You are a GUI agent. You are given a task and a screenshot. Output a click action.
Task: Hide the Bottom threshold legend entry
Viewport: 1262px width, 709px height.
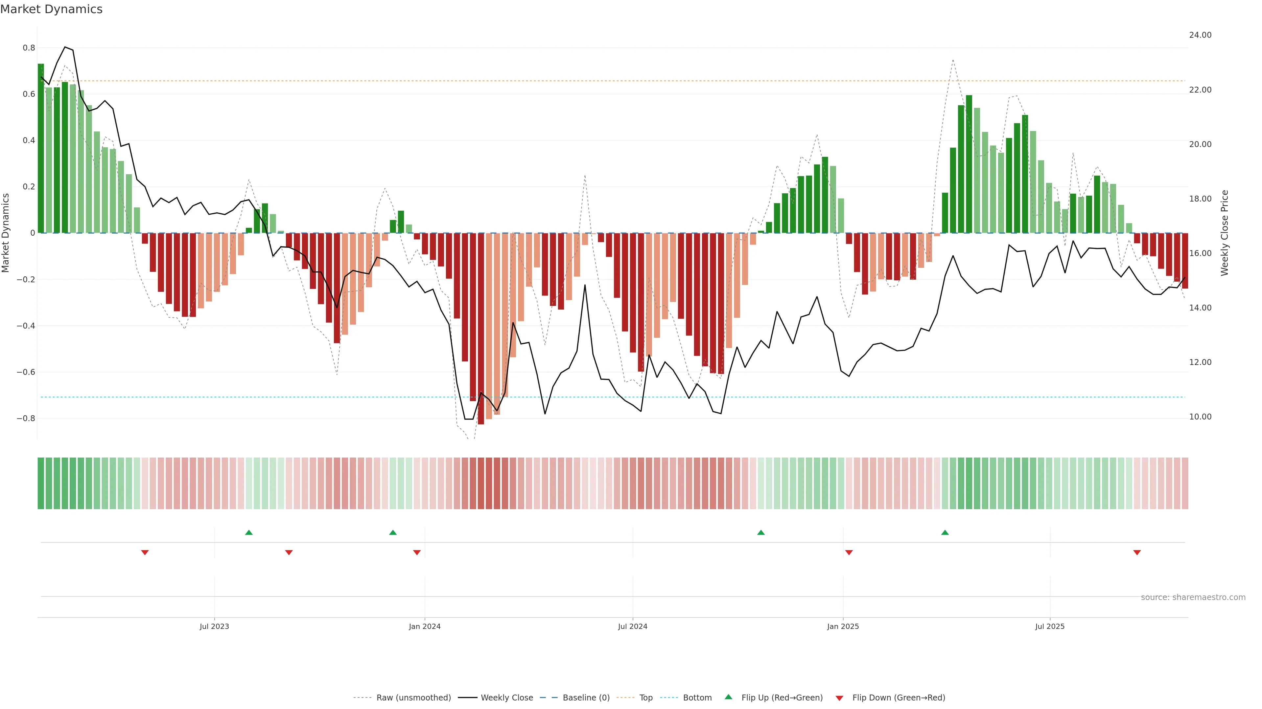tap(697, 698)
